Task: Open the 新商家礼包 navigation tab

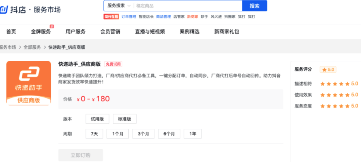Action: [x=227, y=32]
